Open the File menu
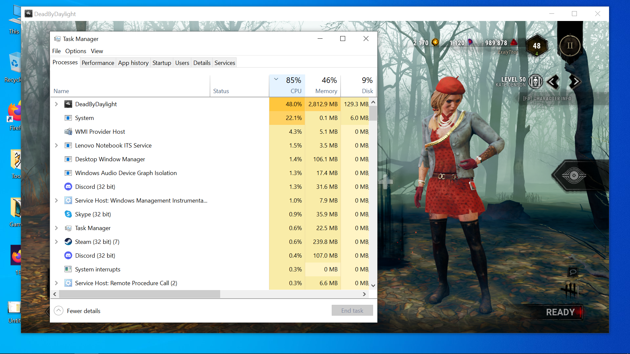630x354 pixels. pos(56,51)
